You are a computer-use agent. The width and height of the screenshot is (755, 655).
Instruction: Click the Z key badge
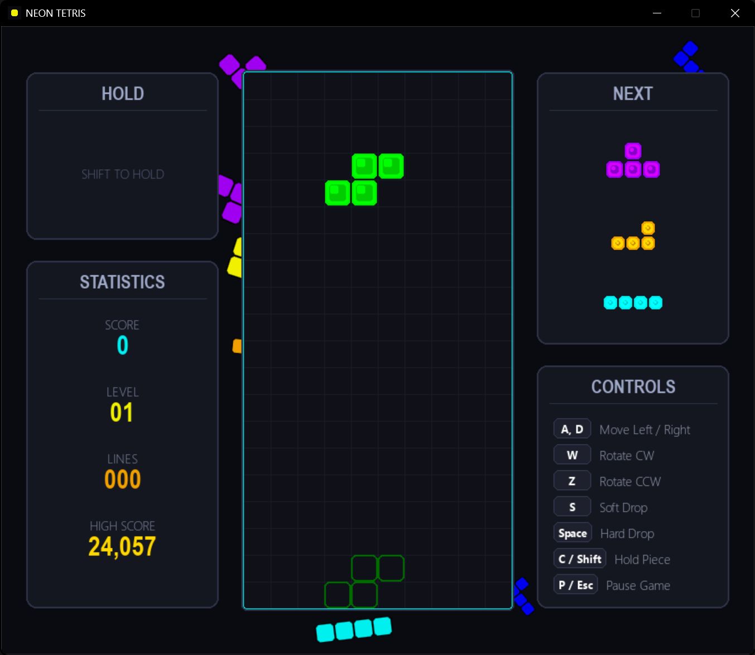pyautogui.click(x=572, y=481)
